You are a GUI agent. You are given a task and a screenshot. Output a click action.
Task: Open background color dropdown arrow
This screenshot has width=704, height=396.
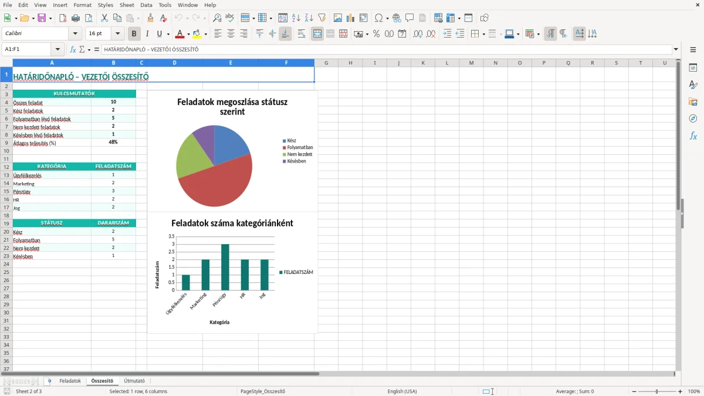pyautogui.click(x=205, y=34)
